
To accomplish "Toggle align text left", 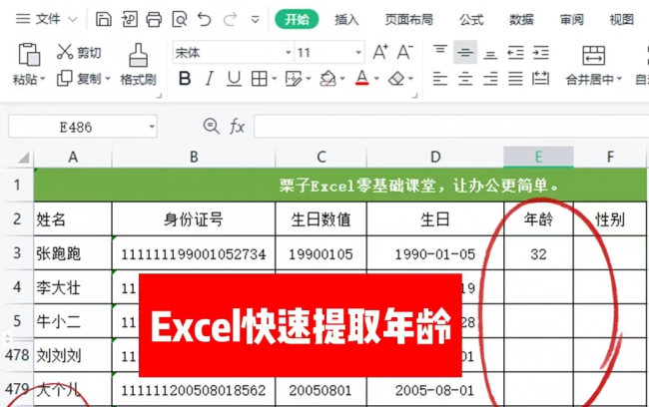I will tap(440, 78).
